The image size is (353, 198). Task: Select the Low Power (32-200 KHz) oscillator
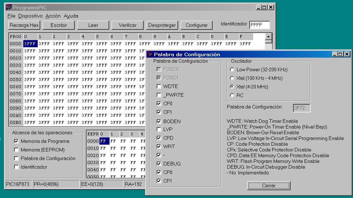tap(232, 69)
